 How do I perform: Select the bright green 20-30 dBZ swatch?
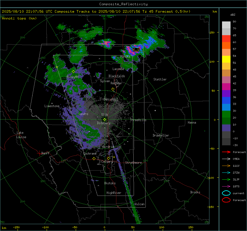point(226,114)
